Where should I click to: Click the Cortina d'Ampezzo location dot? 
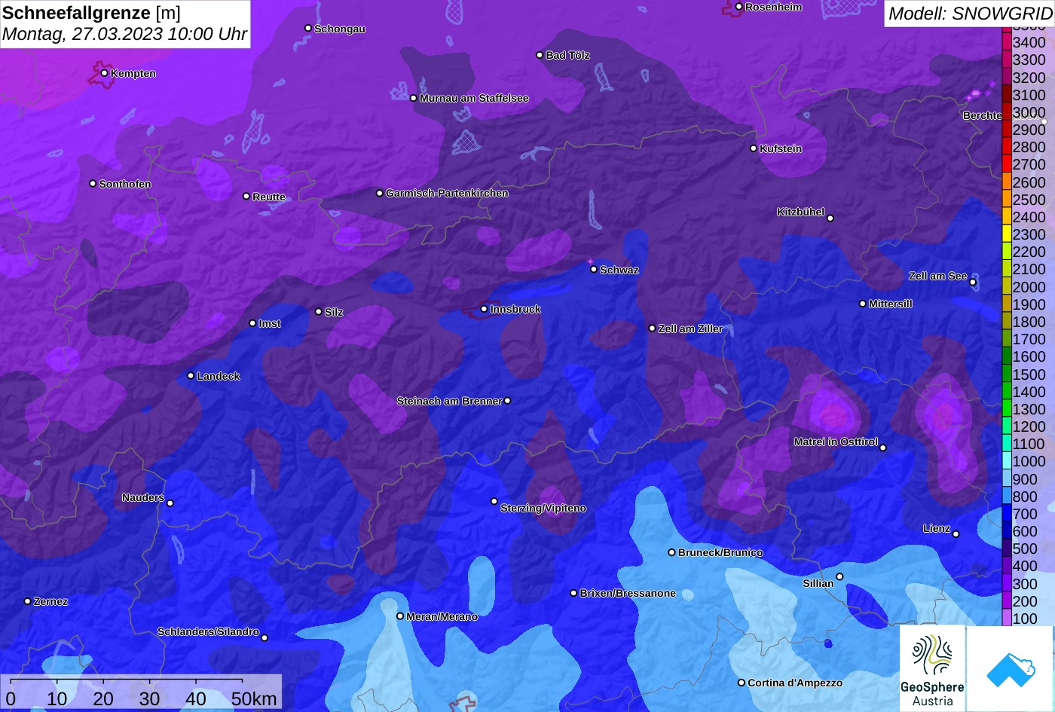coord(742,683)
